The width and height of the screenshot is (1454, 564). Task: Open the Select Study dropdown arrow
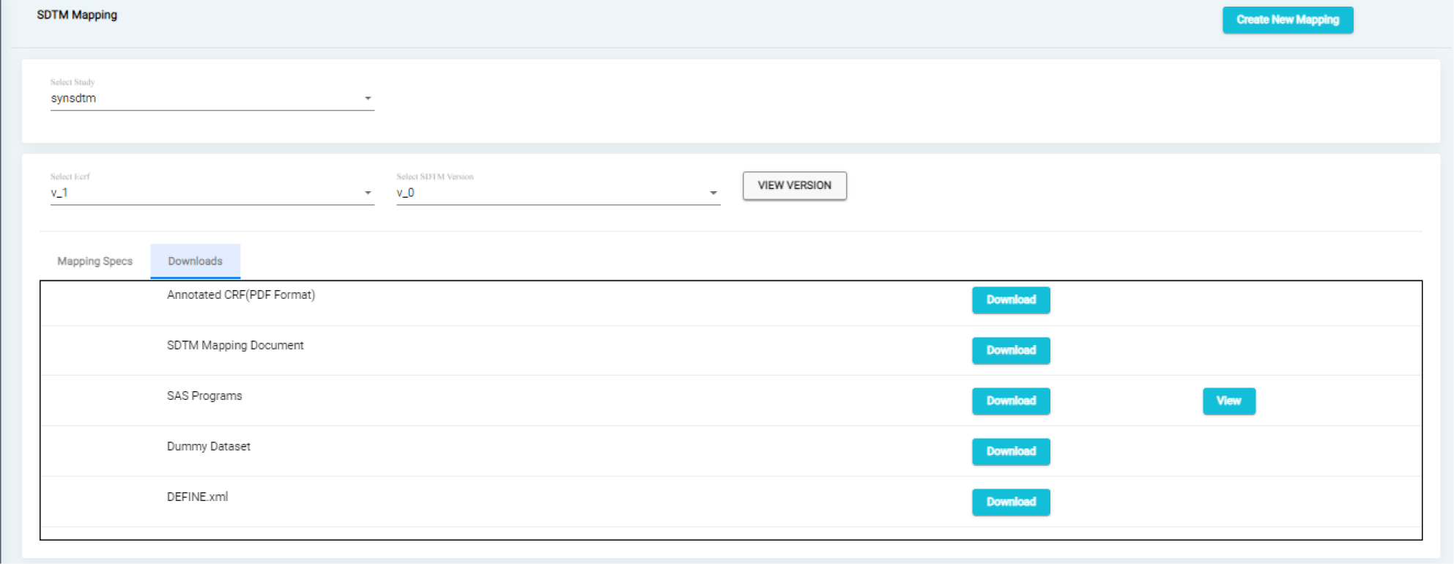pos(368,98)
